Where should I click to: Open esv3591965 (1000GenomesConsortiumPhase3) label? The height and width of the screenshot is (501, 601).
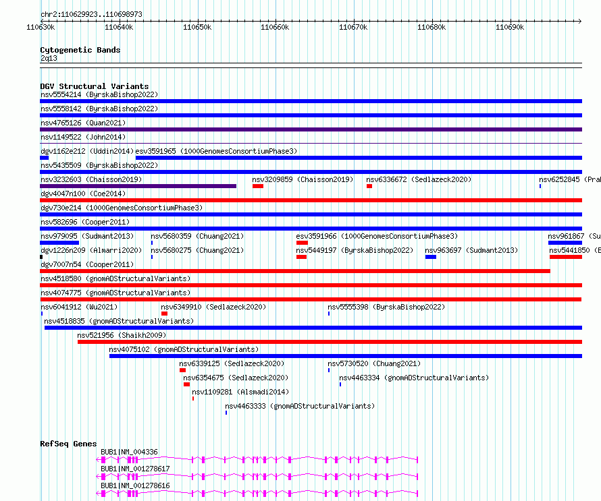coord(216,151)
